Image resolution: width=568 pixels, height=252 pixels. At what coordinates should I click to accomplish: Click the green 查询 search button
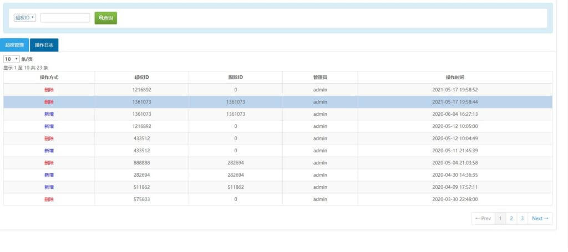[x=105, y=18]
